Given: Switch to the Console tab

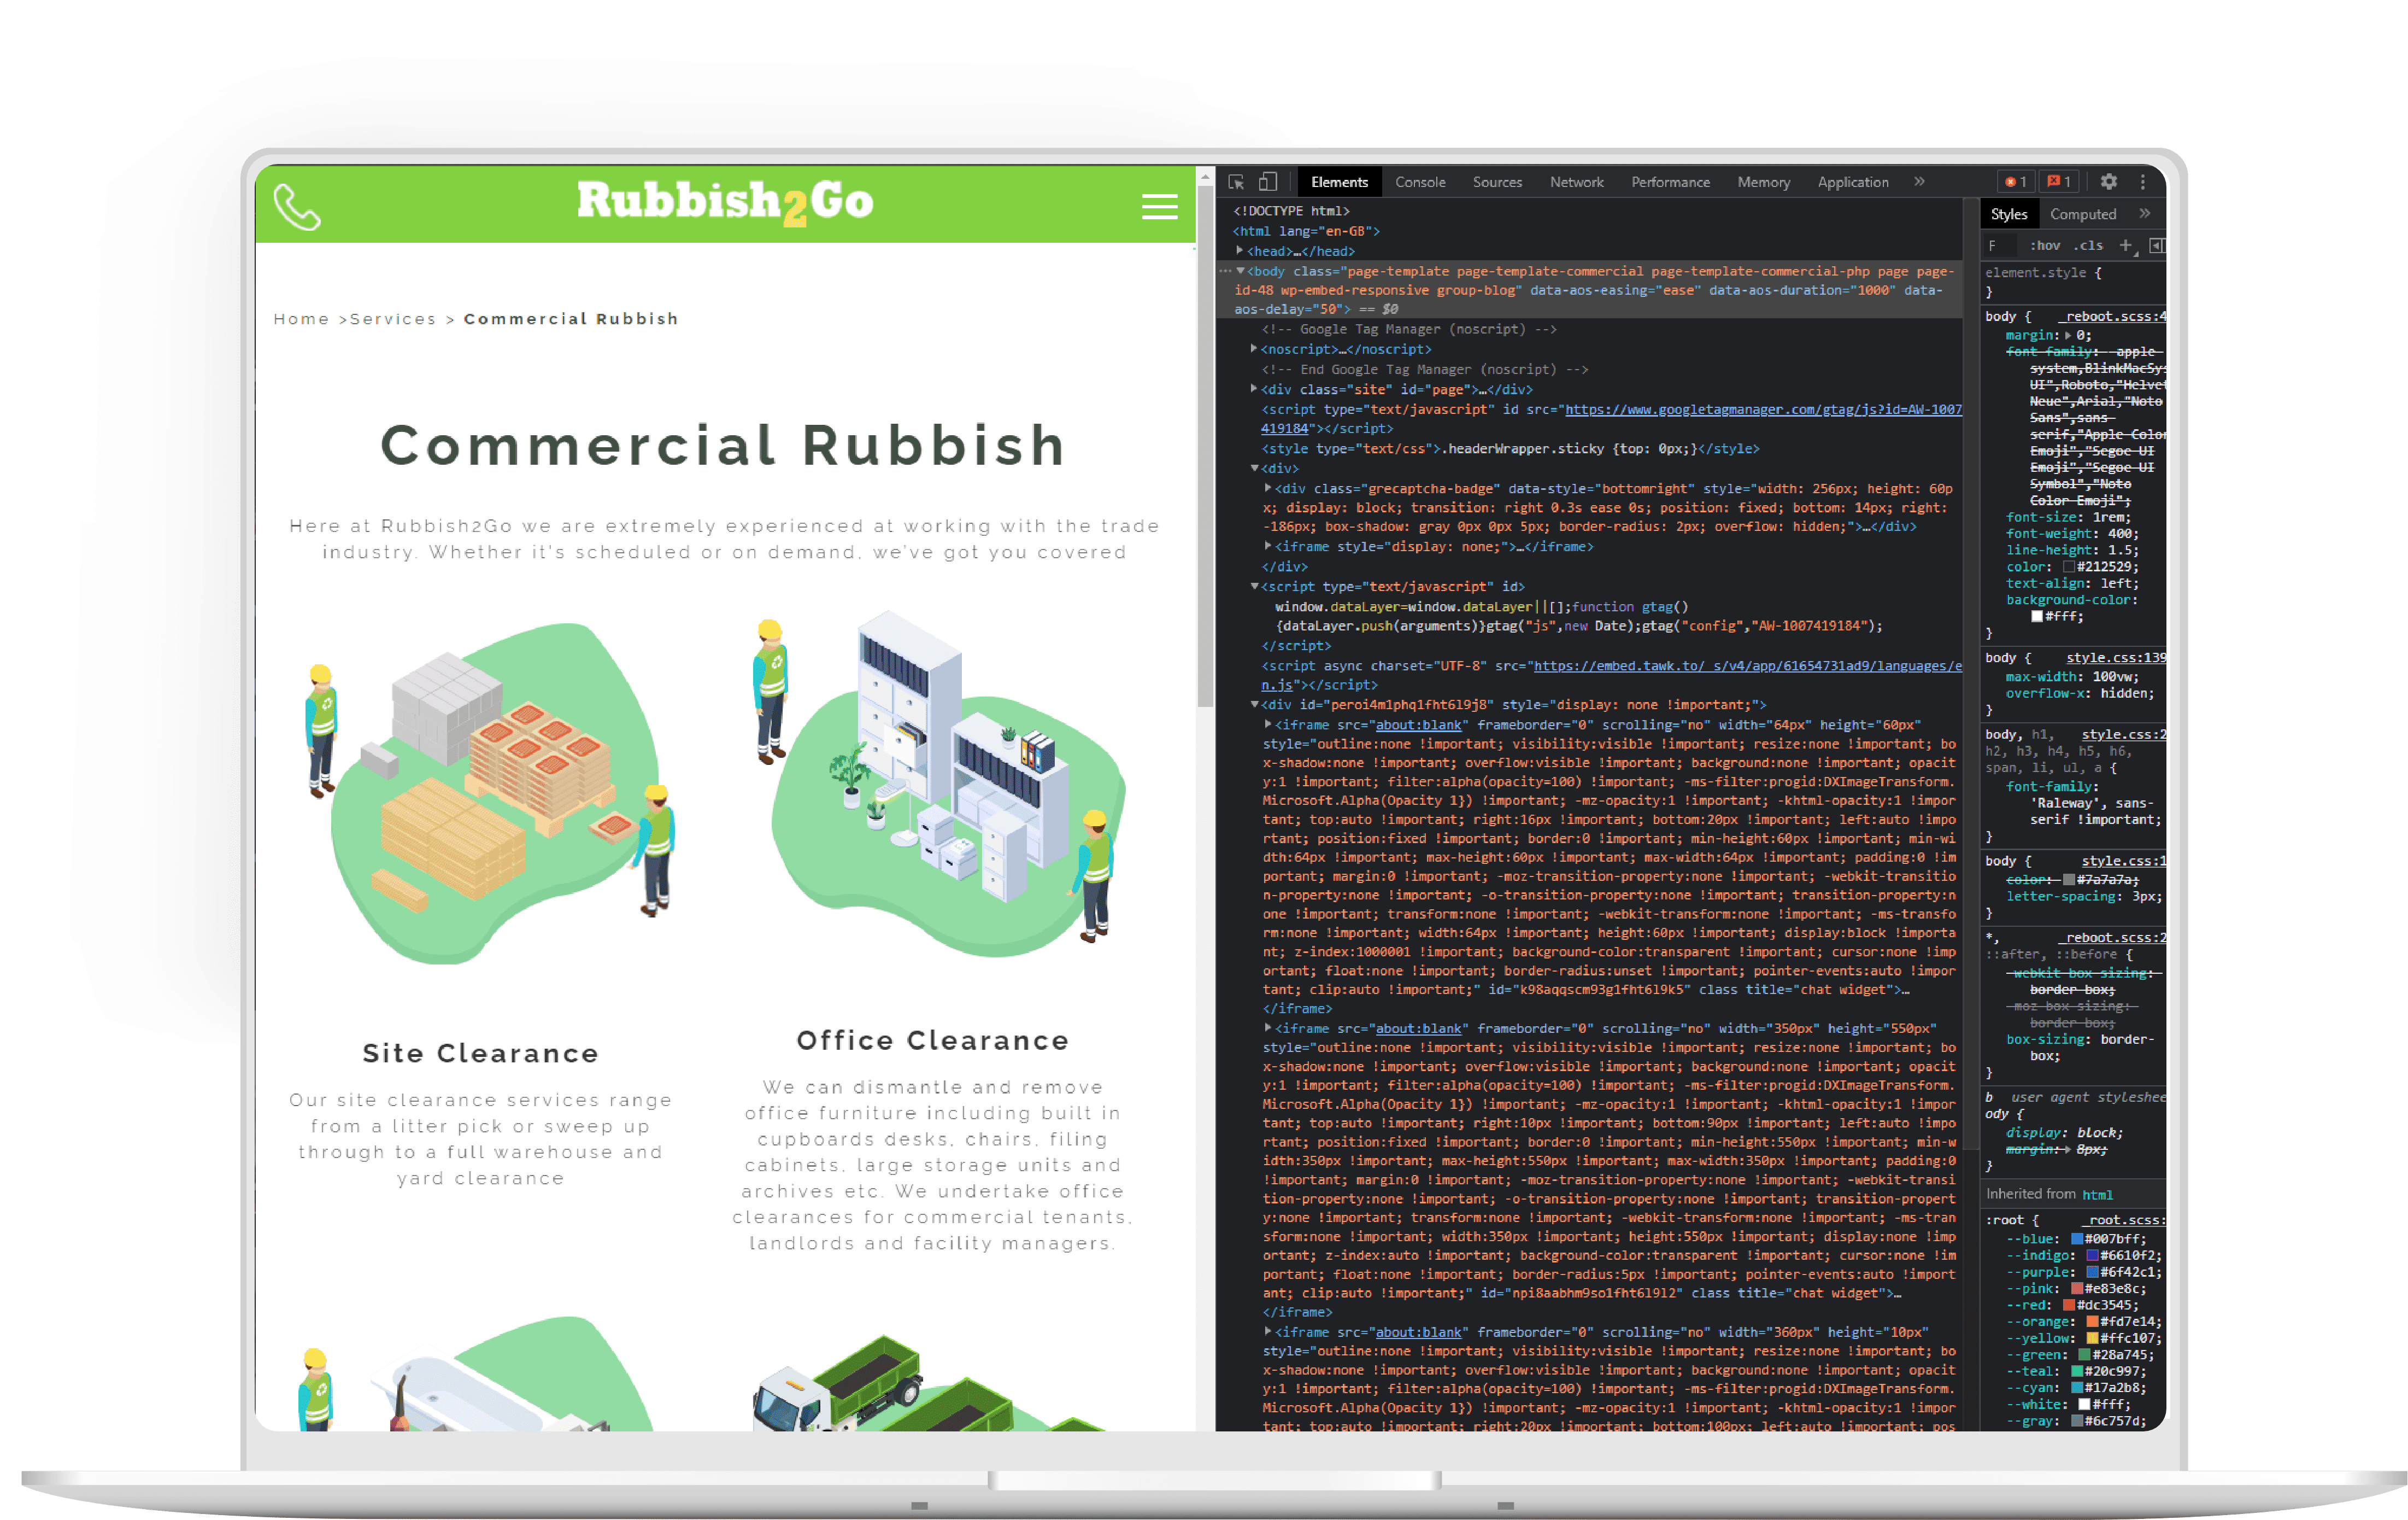Looking at the screenshot, I should tap(1420, 182).
